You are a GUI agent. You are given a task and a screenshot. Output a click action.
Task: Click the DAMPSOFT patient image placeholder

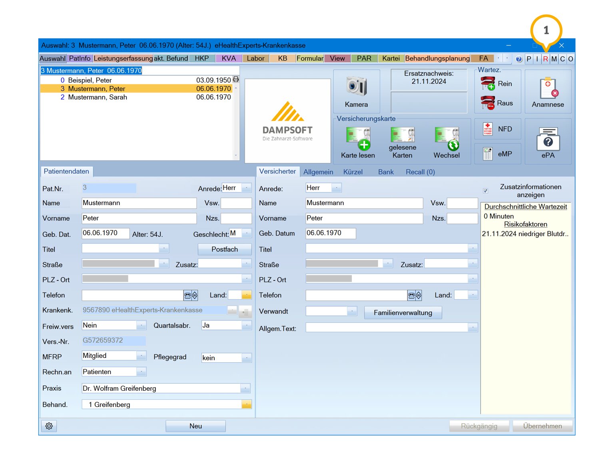tap(287, 121)
